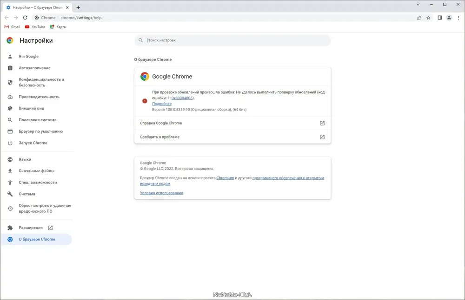Open Производительность settings section
Screen dimensions: 465x300
(x=36, y=97)
